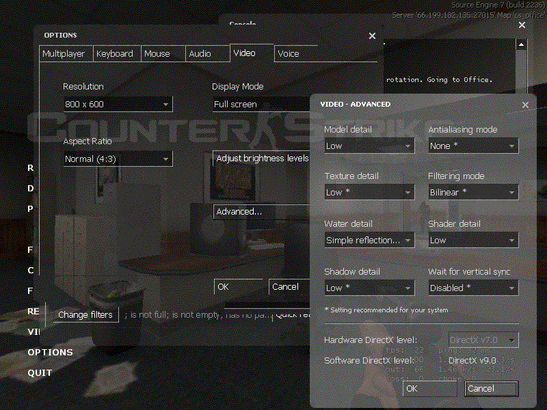The image size is (547, 410).
Task: Change the Filtering mode dropdown
Action: (x=473, y=192)
